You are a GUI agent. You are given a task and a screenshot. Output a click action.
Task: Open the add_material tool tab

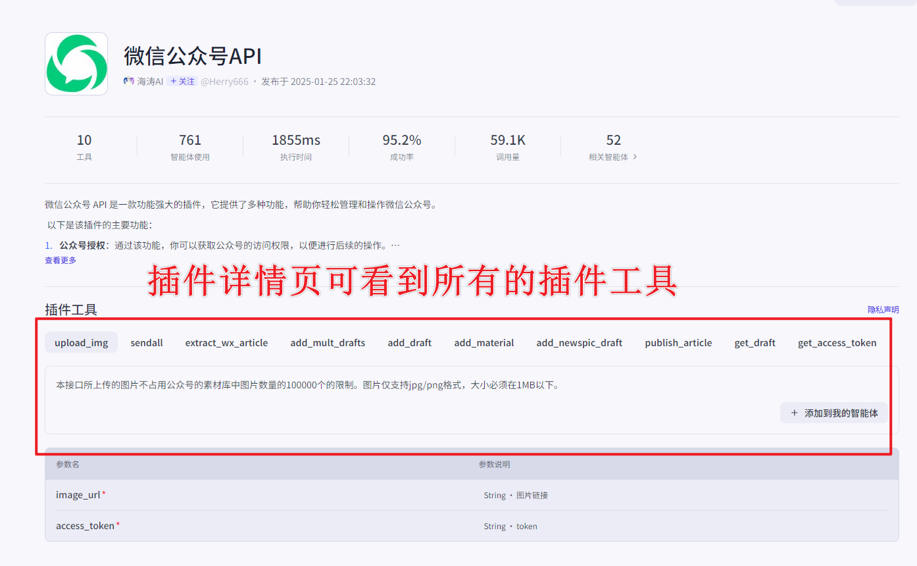484,342
